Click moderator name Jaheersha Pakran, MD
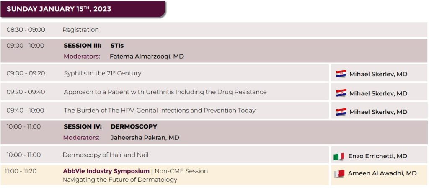 click(x=145, y=138)
